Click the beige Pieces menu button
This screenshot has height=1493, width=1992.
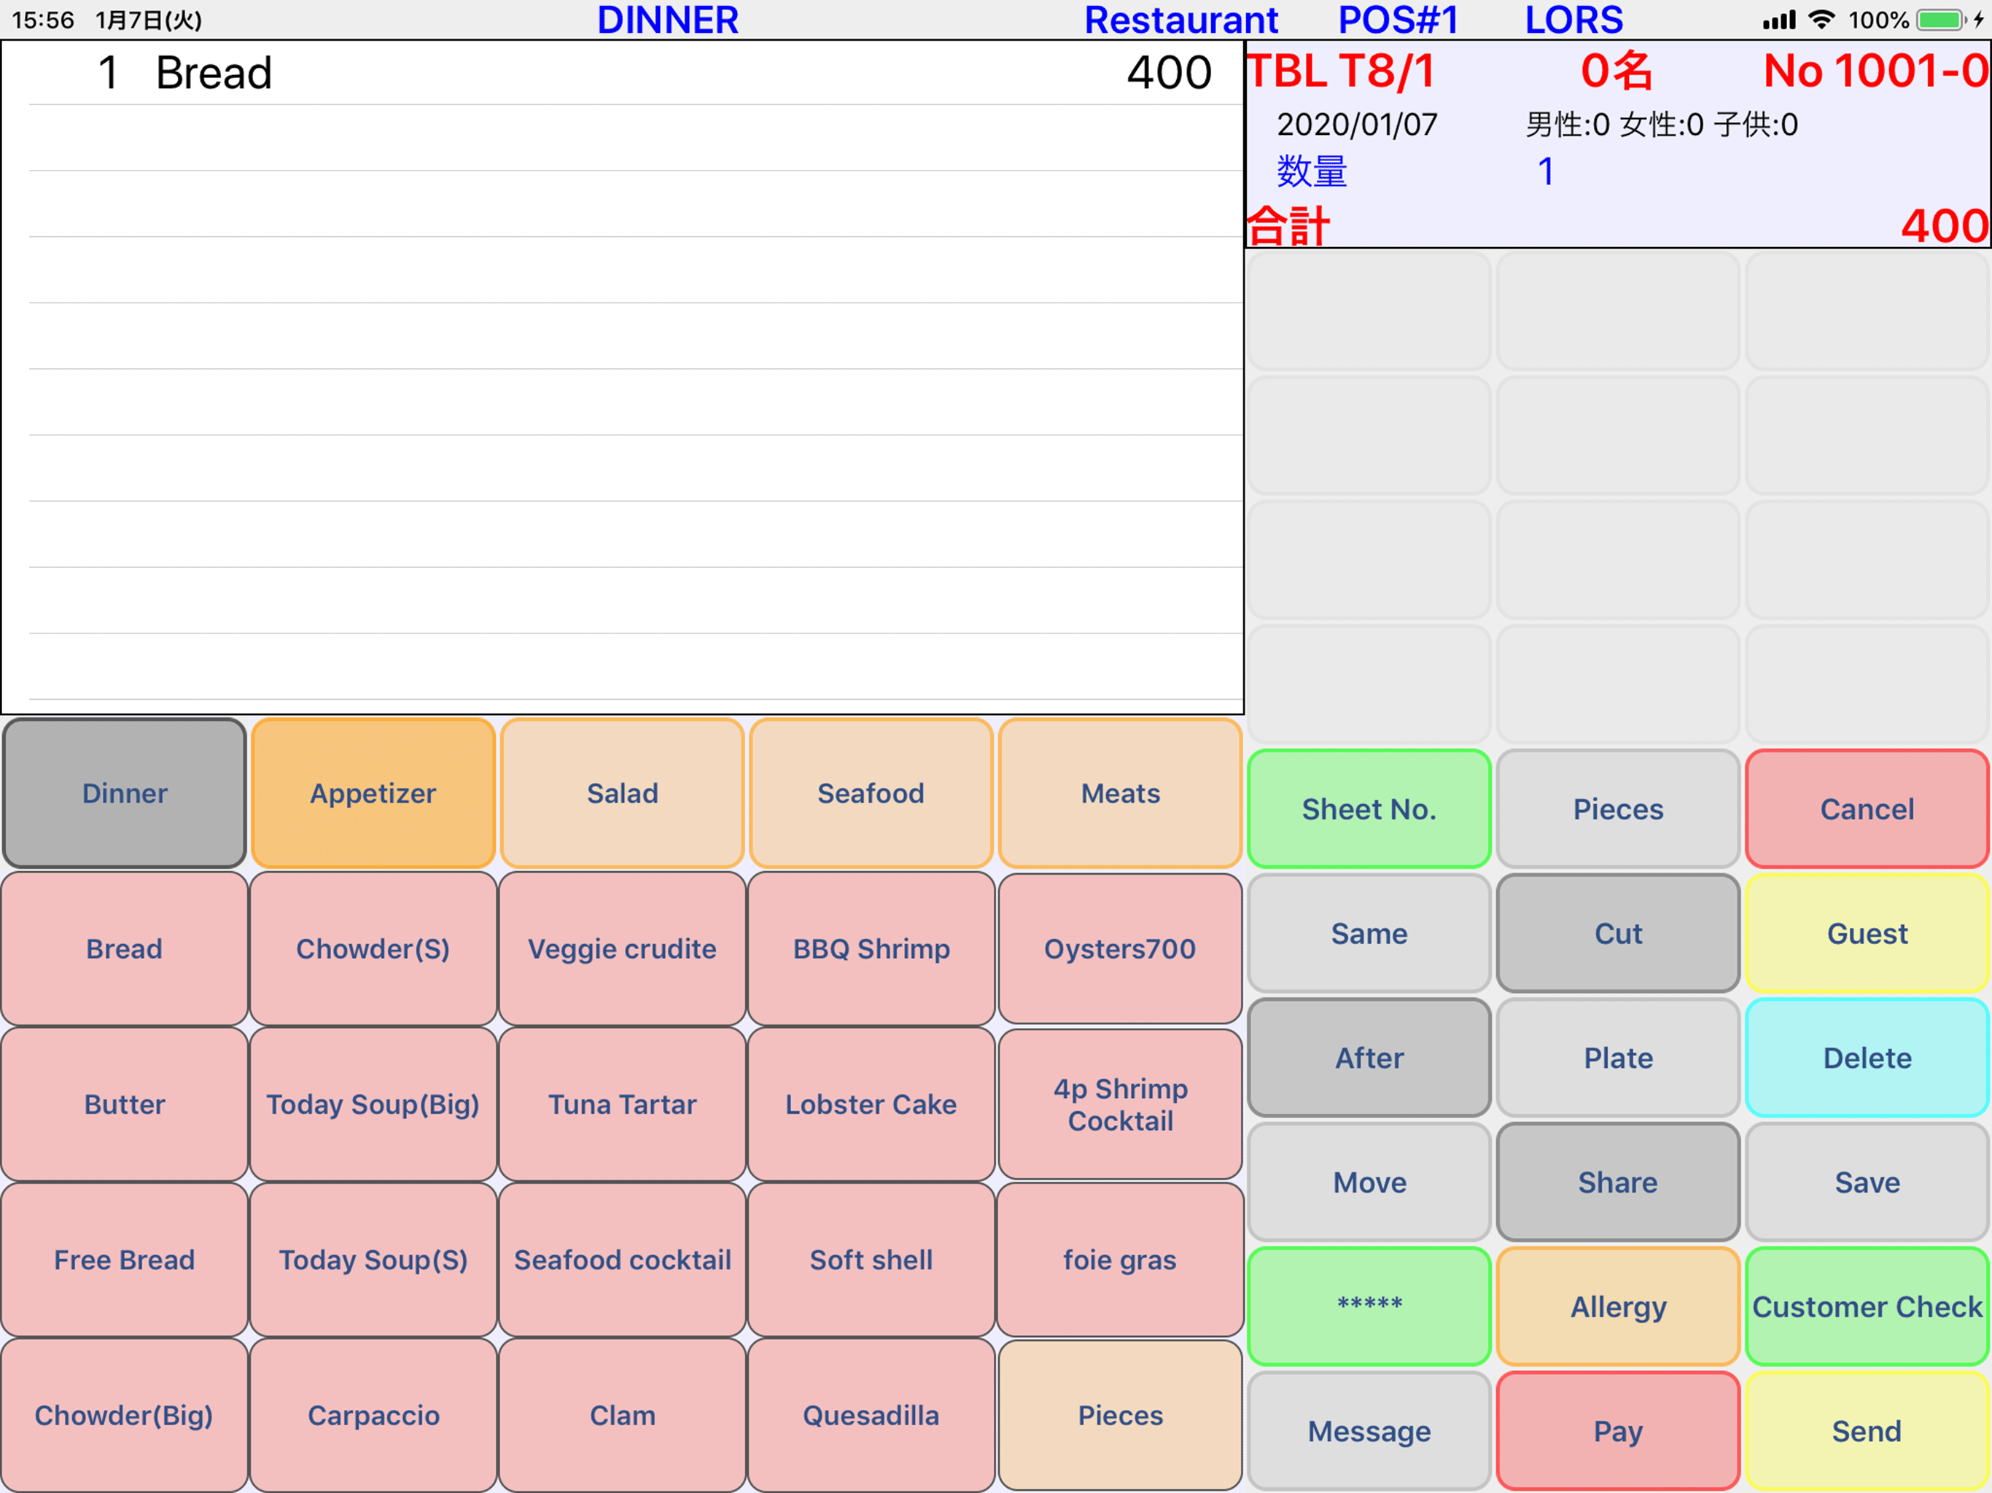coord(1120,1416)
